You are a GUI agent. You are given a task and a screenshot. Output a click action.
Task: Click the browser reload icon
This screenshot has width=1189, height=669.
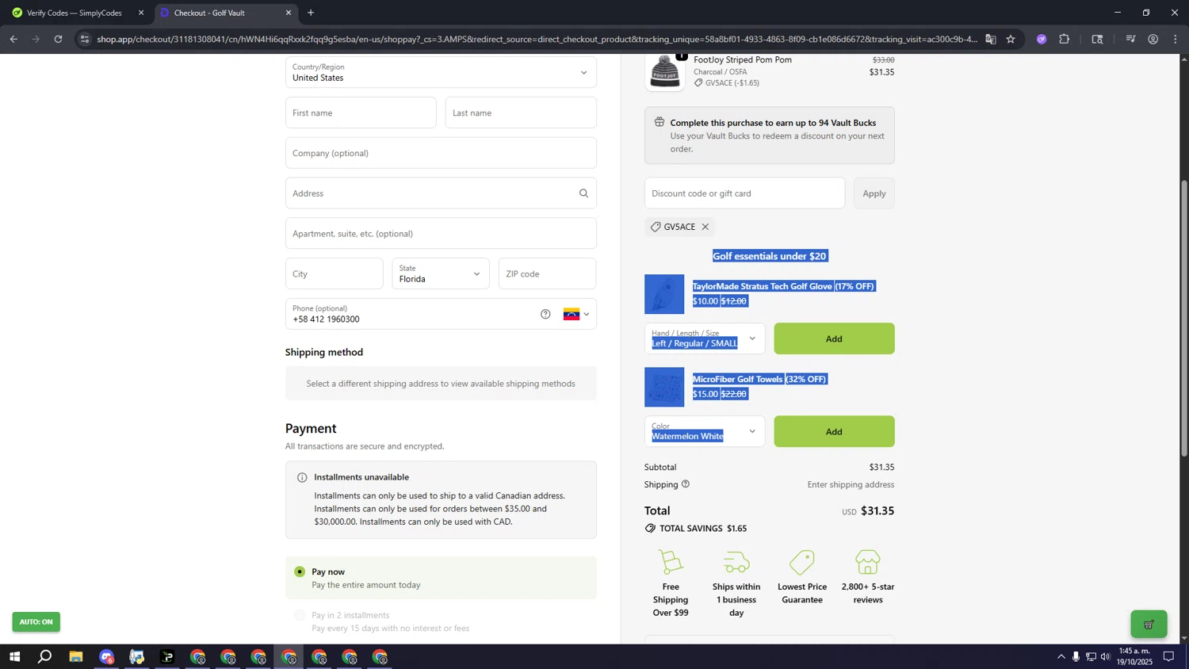pos(58,39)
